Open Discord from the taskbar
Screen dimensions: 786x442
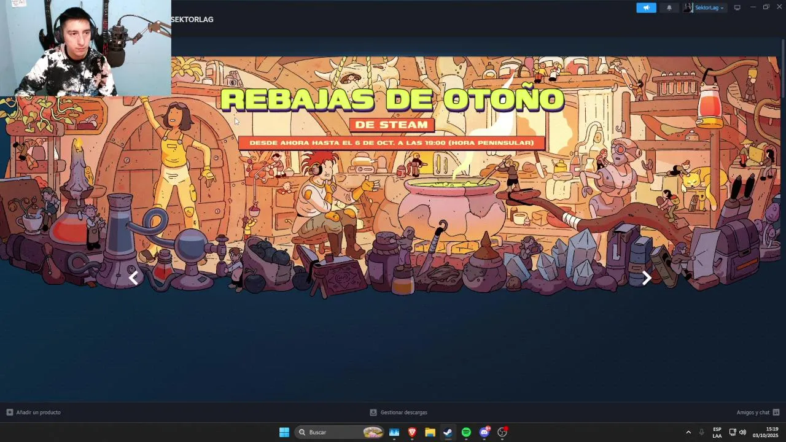point(484,432)
